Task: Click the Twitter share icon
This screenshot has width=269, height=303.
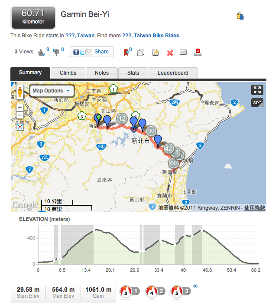Action: (x=82, y=52)
